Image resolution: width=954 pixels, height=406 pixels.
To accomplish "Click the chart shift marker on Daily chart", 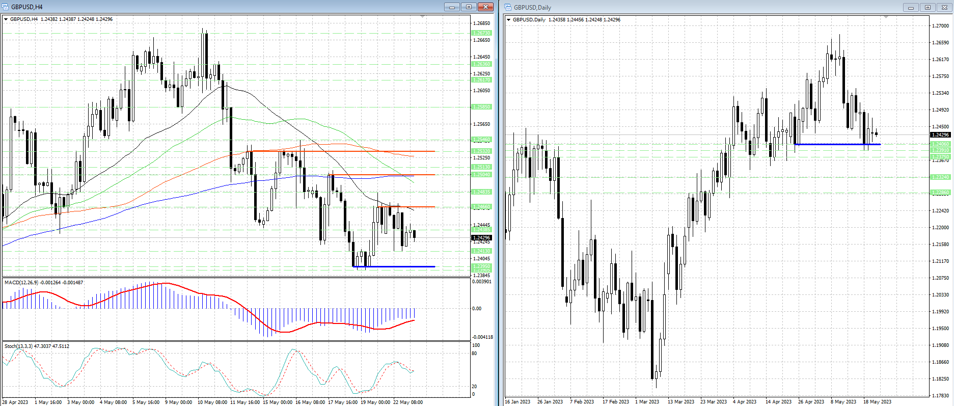I will point(886,17).
